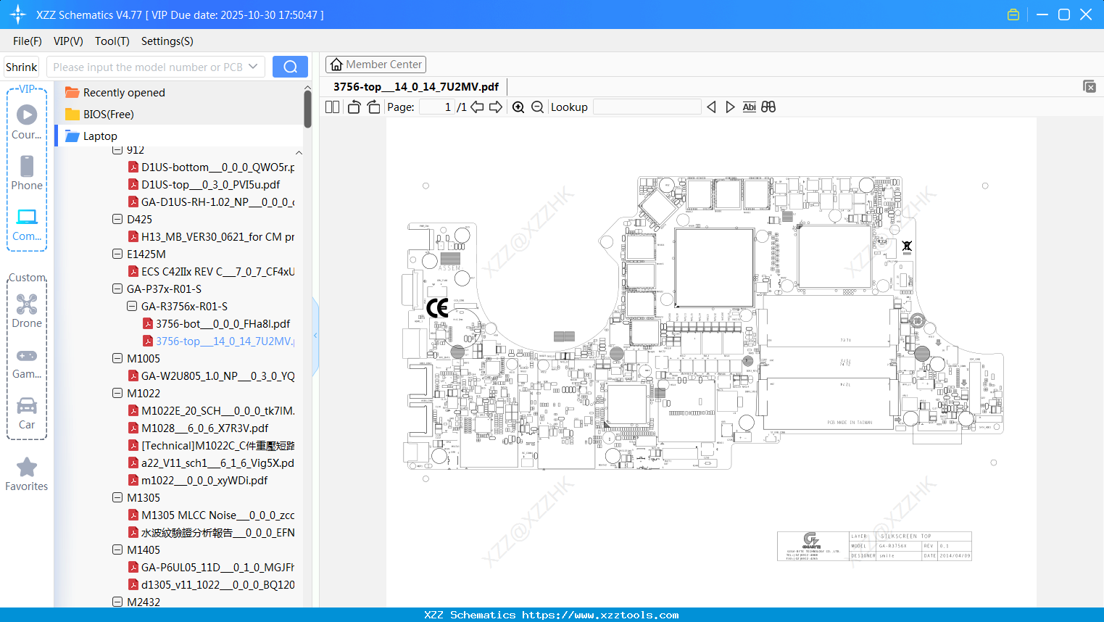
Task: Collapse the 912 tree node
Action: point(117,150)
